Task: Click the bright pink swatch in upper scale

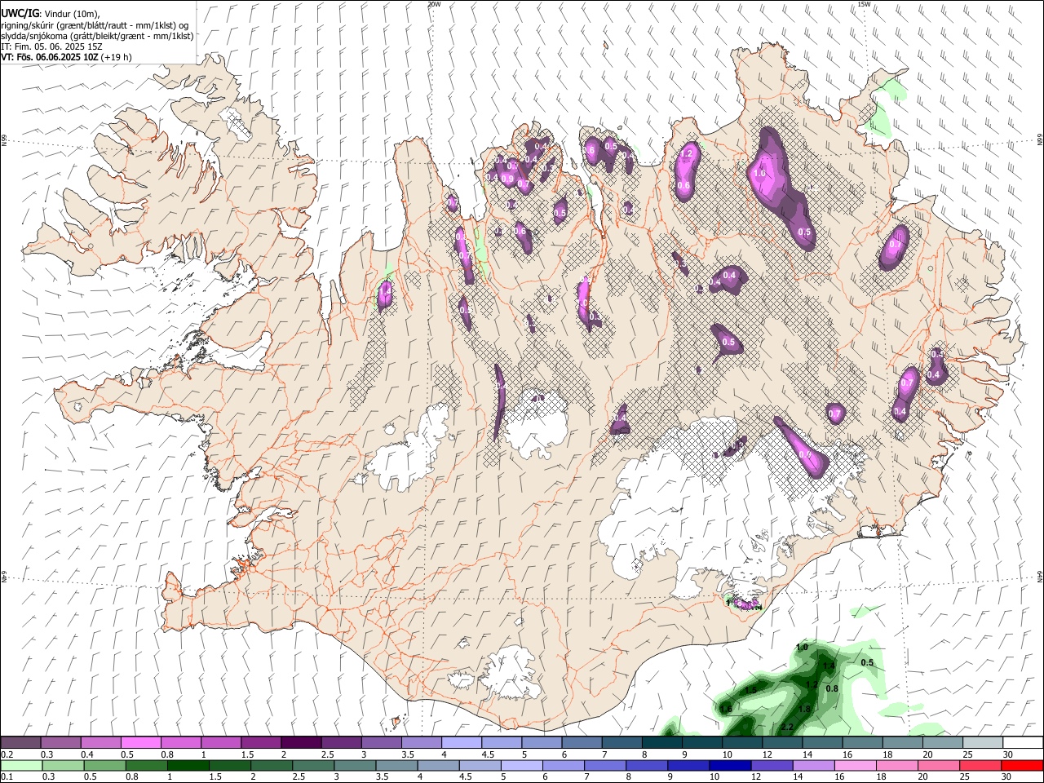Action: [x=140, y=743]
